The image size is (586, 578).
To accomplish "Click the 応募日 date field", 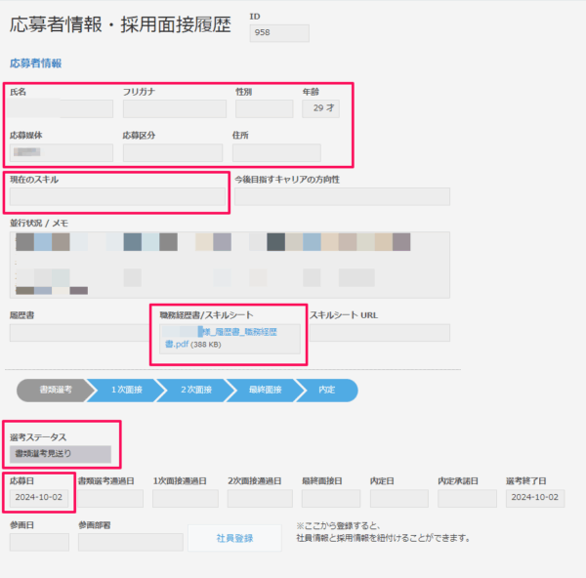I will tap(38, 498).
